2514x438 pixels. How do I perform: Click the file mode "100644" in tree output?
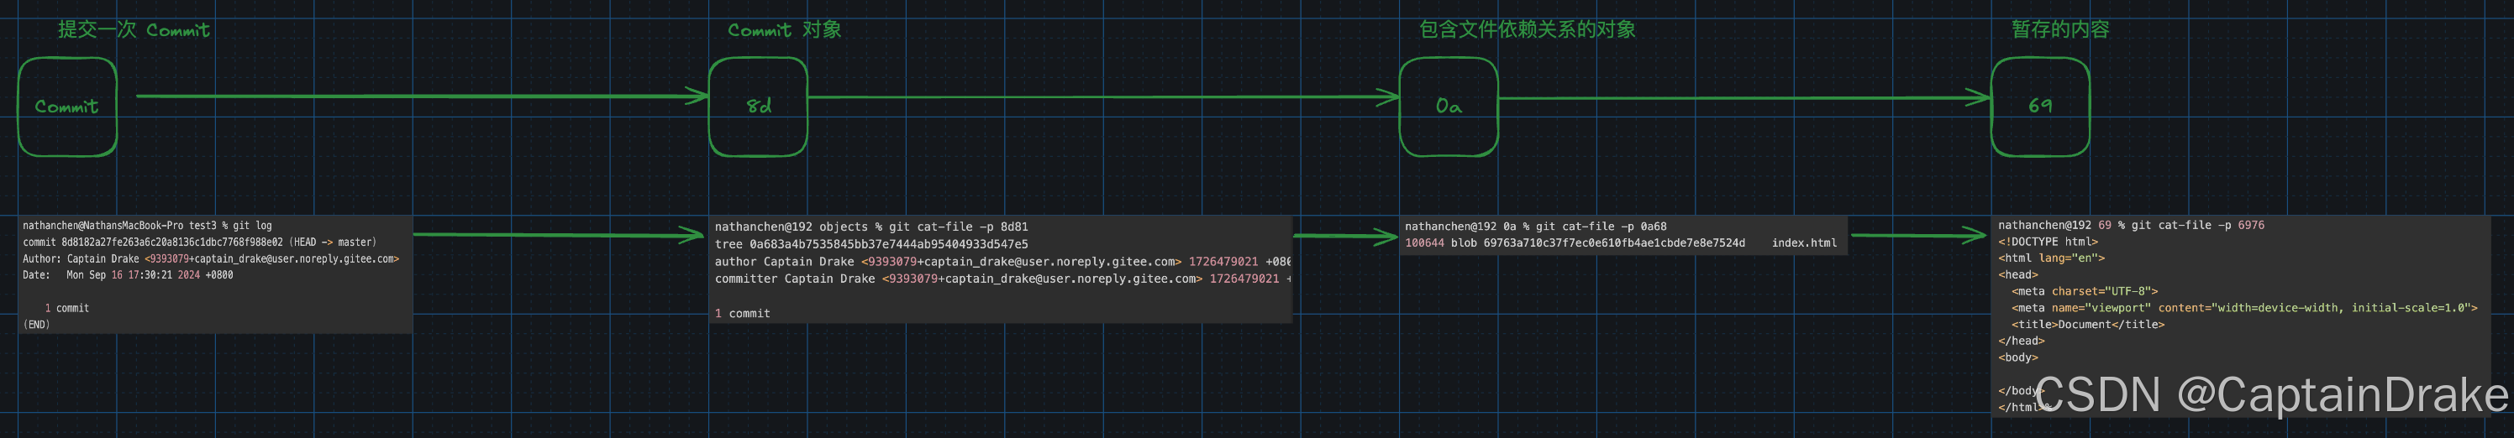1424,242
